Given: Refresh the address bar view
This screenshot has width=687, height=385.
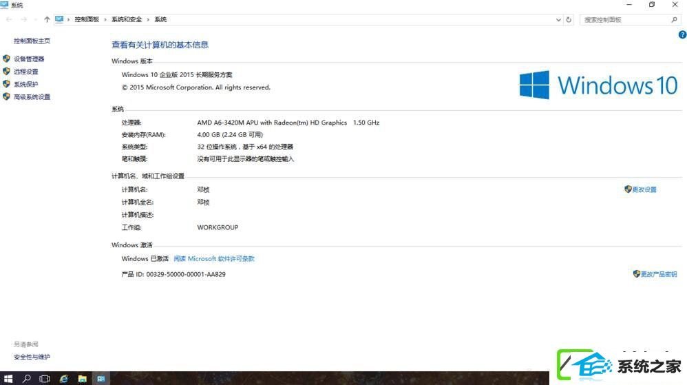Looking at the screenshot, I should (x=569, y=19).
